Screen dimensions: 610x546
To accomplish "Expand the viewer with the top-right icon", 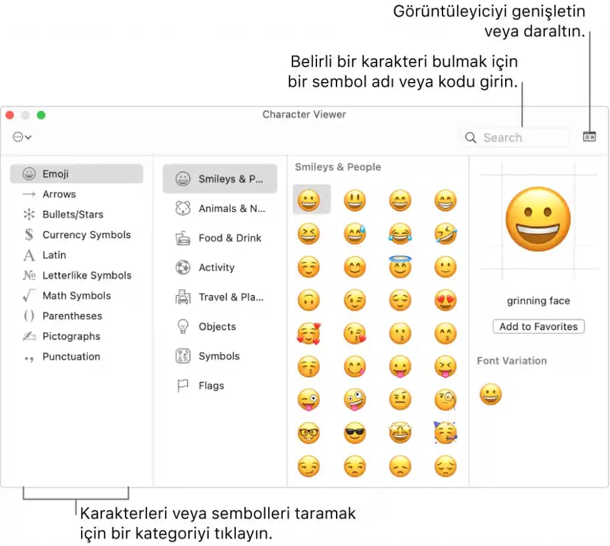I will click(x=589, y=136).
